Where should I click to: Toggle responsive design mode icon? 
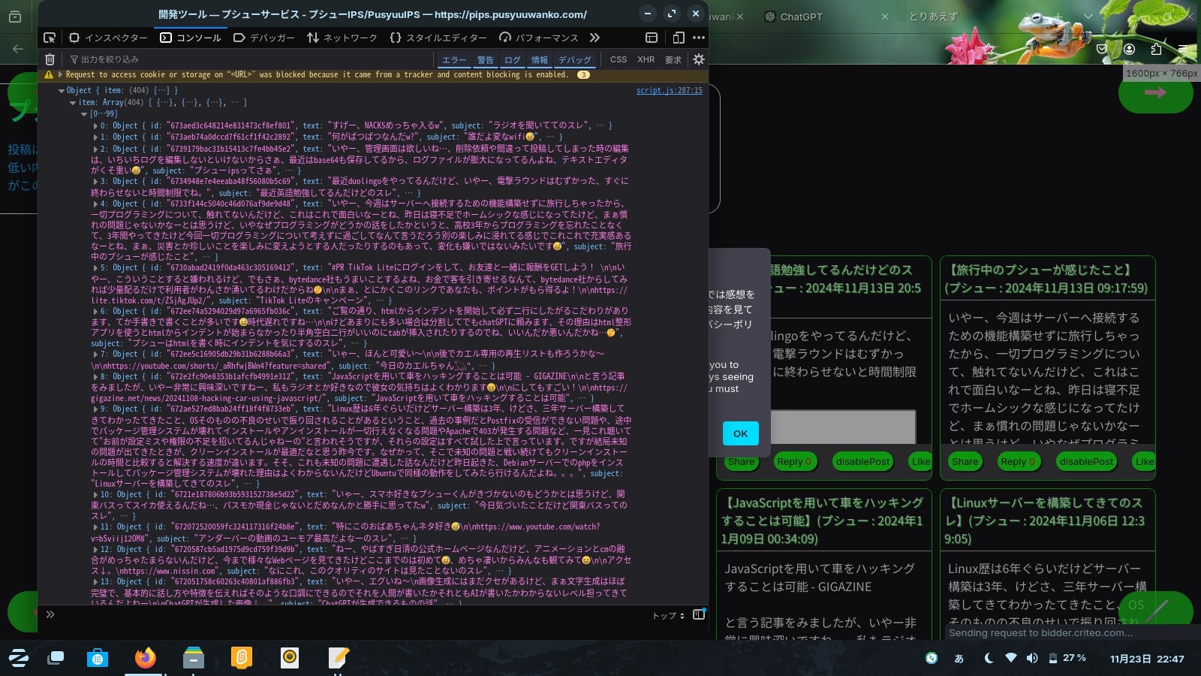(x=679, y=38)
